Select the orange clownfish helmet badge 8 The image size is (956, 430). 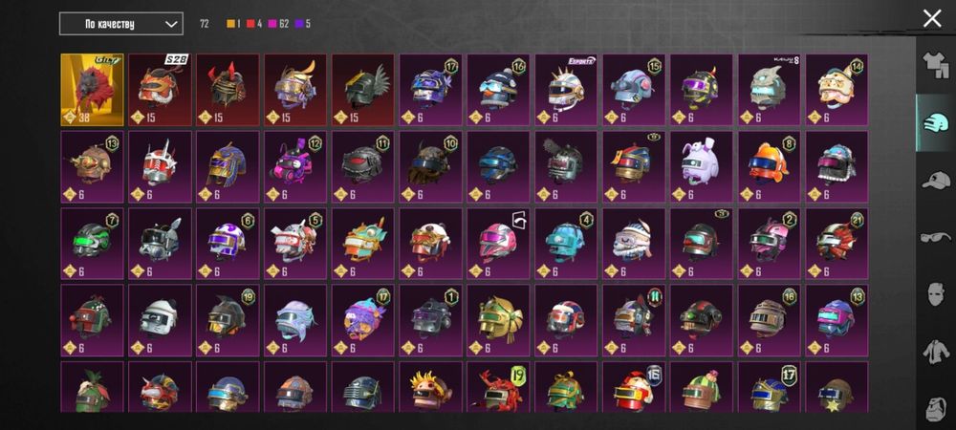770,166
